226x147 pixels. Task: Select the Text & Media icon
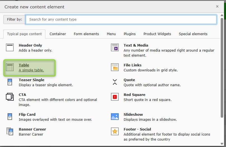click(115, 47)
